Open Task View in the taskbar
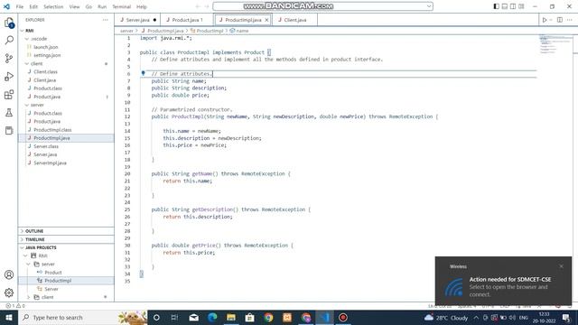Viewport: 578px width, 325px height. [x=174, y=317]
